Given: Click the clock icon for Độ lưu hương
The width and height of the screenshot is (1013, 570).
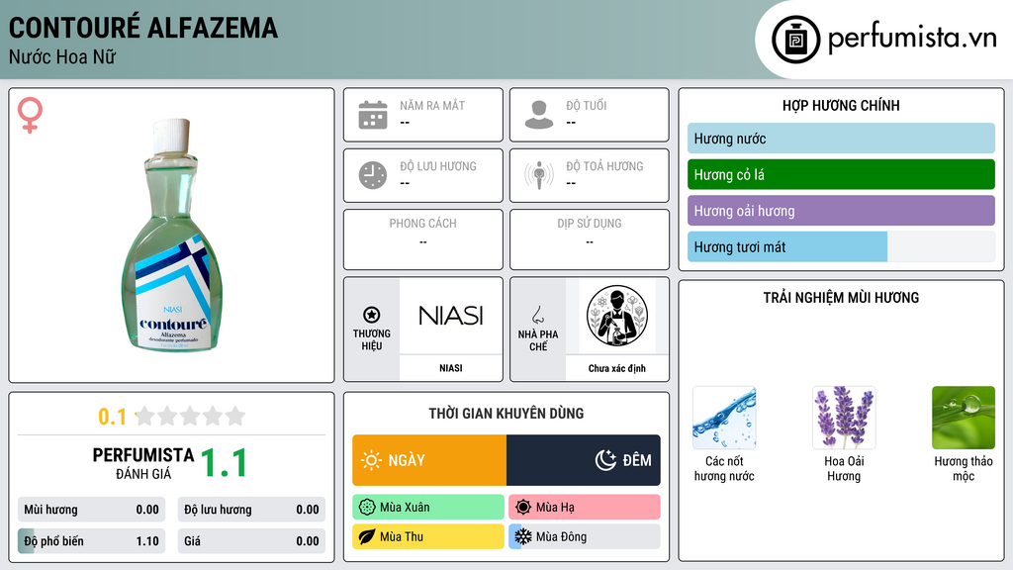Looking at the screenshot, I should point(373,175).
